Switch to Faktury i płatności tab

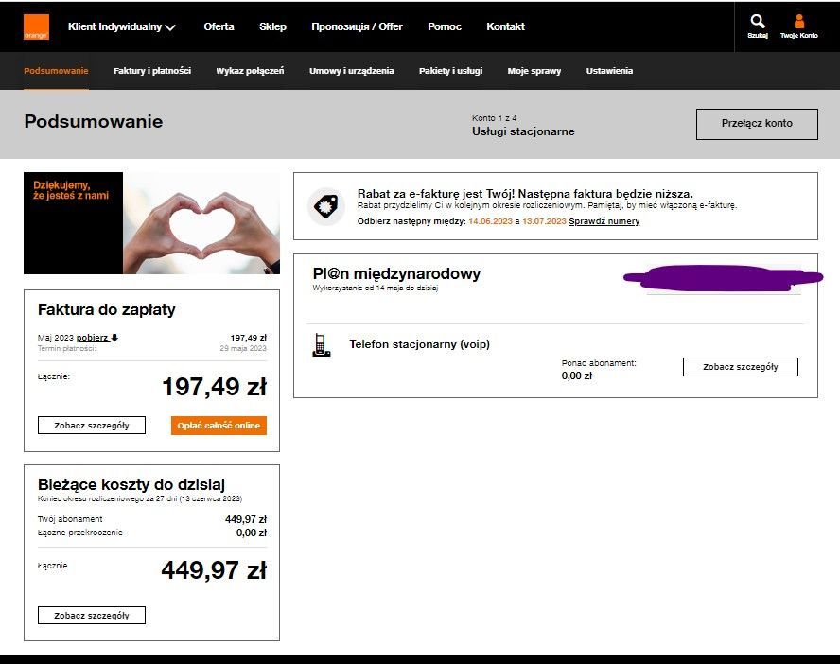[152, 71]
